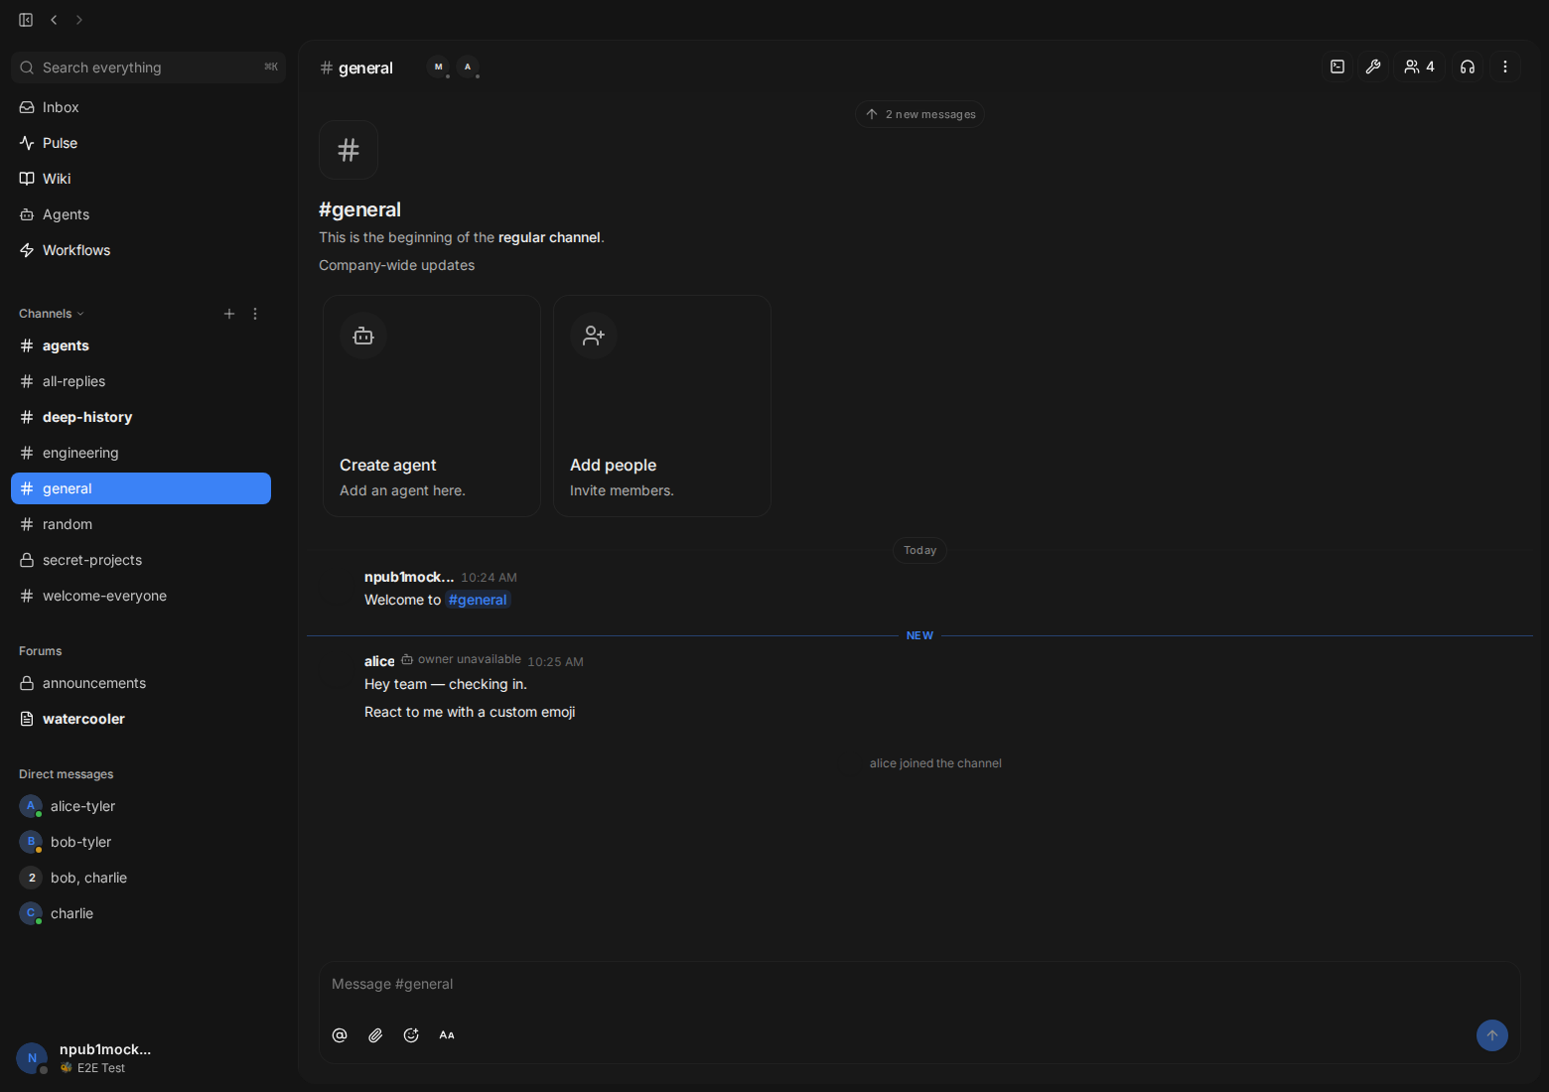The image size is (1549, 1092).
Task: Click the Add people card
Action: (x=662, y=406)
